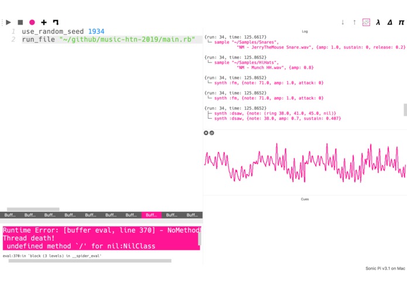407x289 pixels.
Task: Click the sample "~/Samples/Snares" log line
Action: (x=247, y=42)
